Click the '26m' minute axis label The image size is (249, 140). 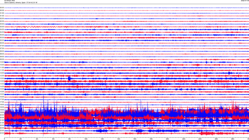click(x=216, y=139)
